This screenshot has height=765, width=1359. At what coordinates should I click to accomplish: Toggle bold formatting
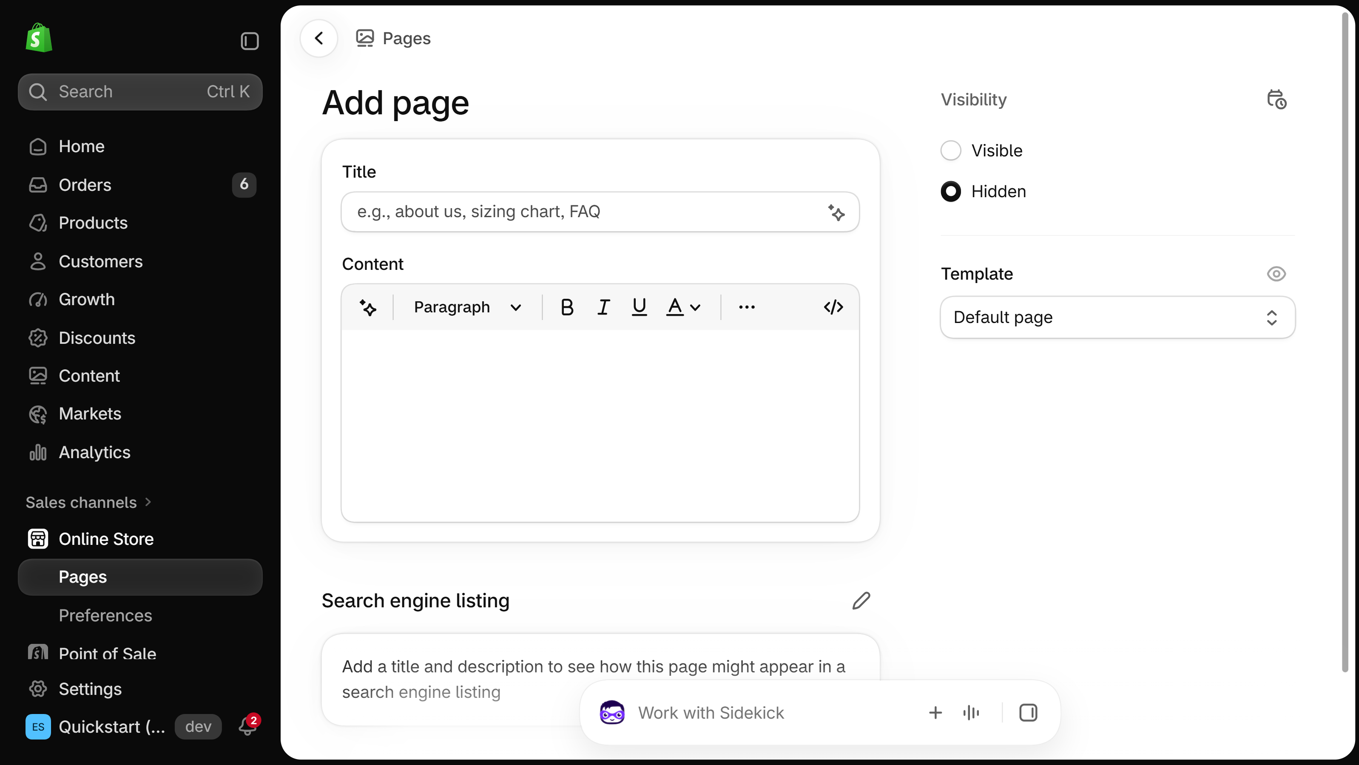click(x=567, y=307)
